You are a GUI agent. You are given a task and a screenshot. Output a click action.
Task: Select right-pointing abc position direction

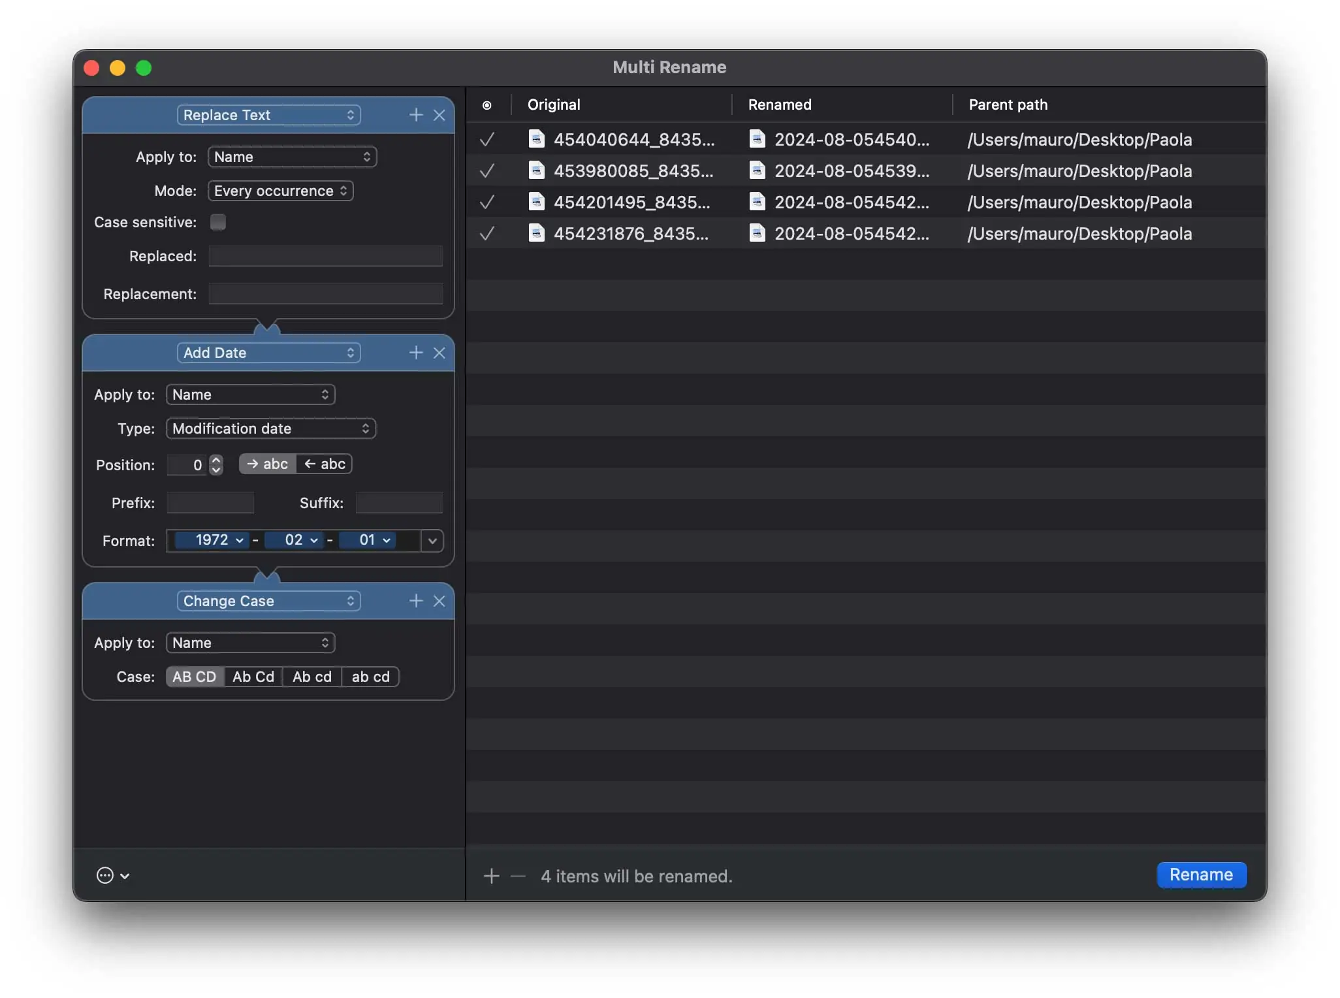tap(266, 464)
